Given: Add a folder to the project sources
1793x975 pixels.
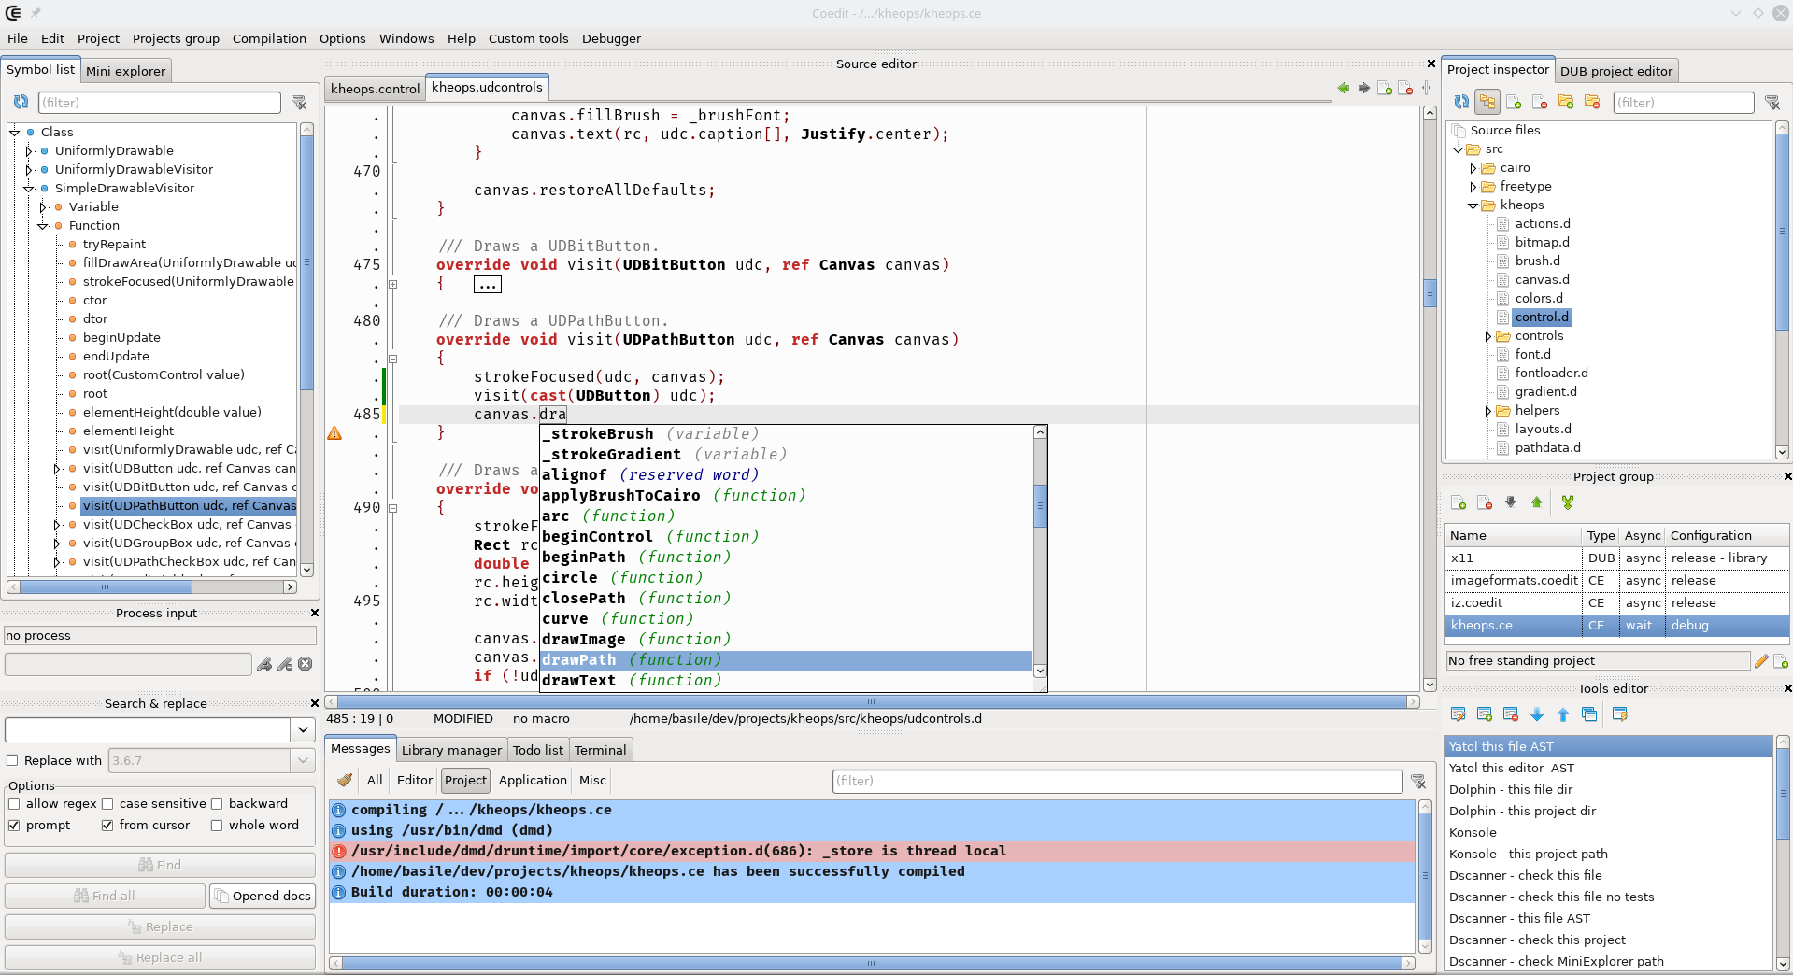Looking at the screenshot, I should (x=1566, y=102).
